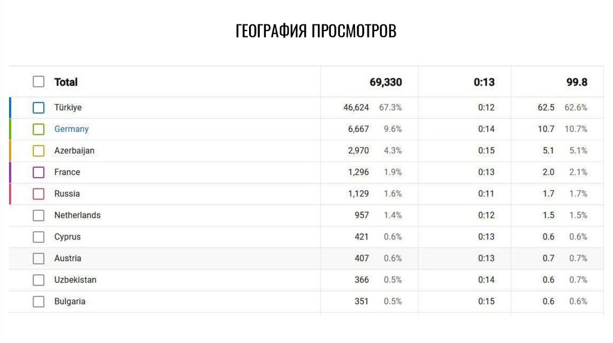613x343 pixels.
Task: Click the Azerbaijan country name
Action: pyautogui.click(x=74, y=151)
